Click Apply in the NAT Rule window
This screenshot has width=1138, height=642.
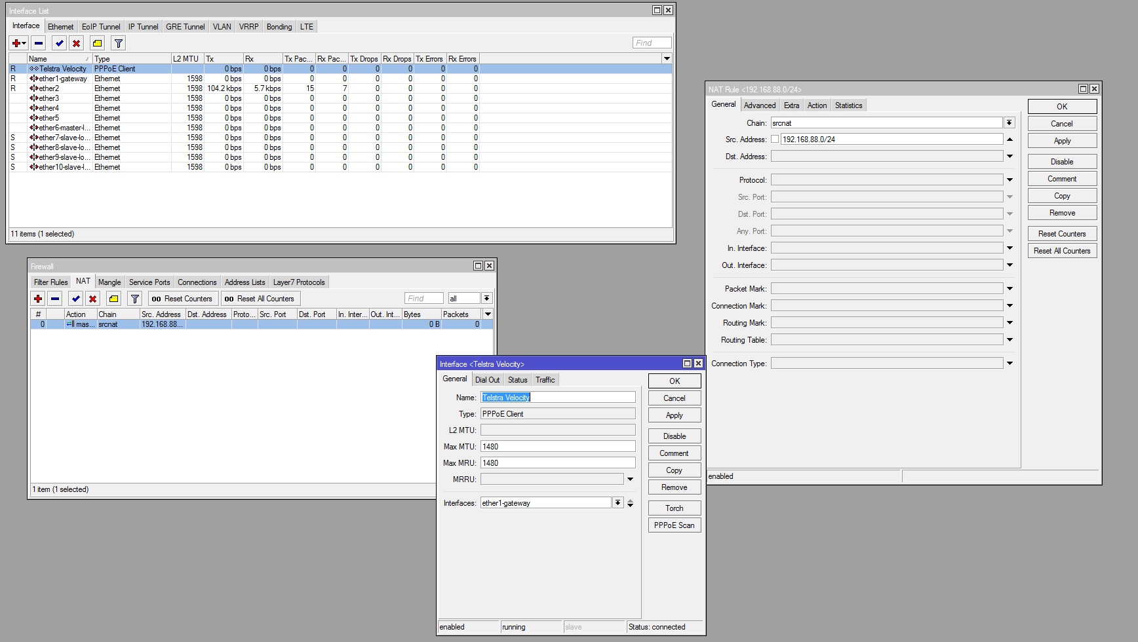point(1062,141)
